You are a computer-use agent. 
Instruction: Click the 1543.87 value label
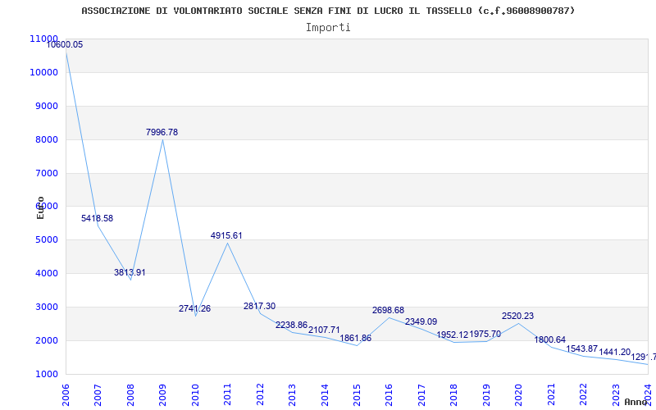tap(582, 349)
